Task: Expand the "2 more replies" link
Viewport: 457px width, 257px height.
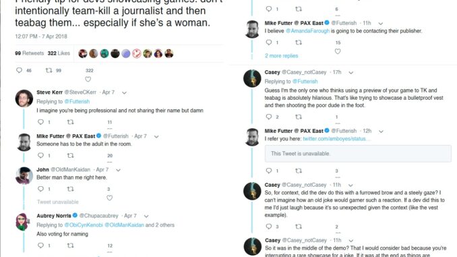Action: pyautogui.click(x=281, y=56)
